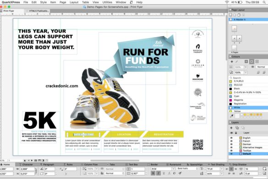
Task: Select the Black colour swatch
Action: pyautogui.click(x=230, y=89)
